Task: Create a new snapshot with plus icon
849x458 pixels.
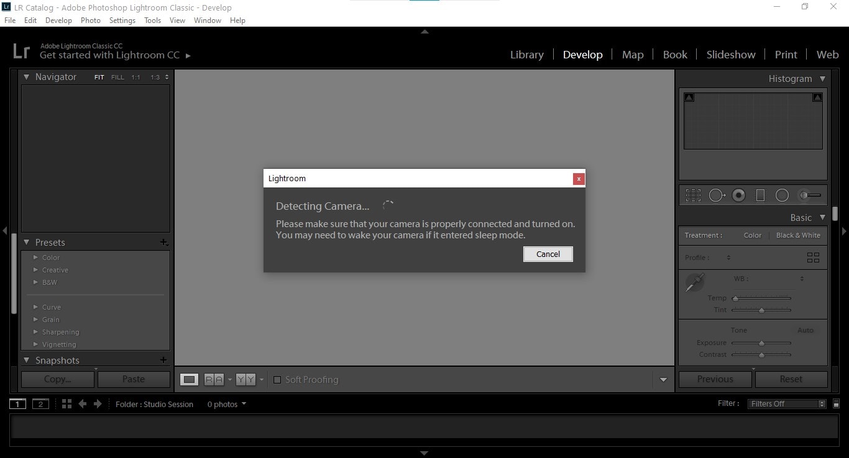Action: point(163,360)
